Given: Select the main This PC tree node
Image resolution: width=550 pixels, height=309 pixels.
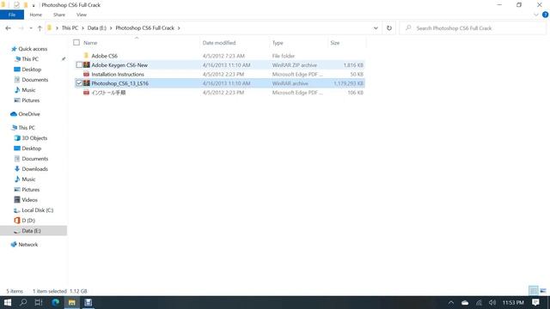Looking at the screenshot, I should tap(27, 128).
